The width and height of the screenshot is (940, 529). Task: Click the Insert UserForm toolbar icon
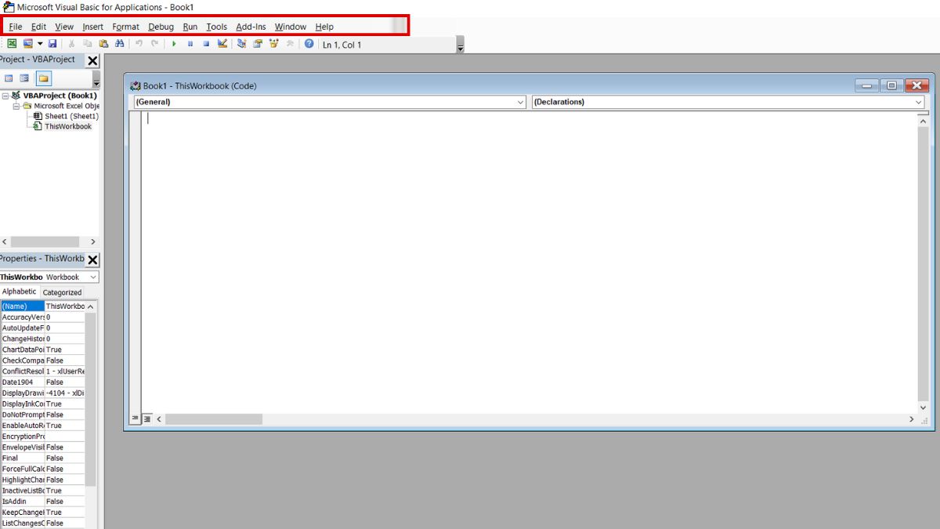tap(28, 44)
